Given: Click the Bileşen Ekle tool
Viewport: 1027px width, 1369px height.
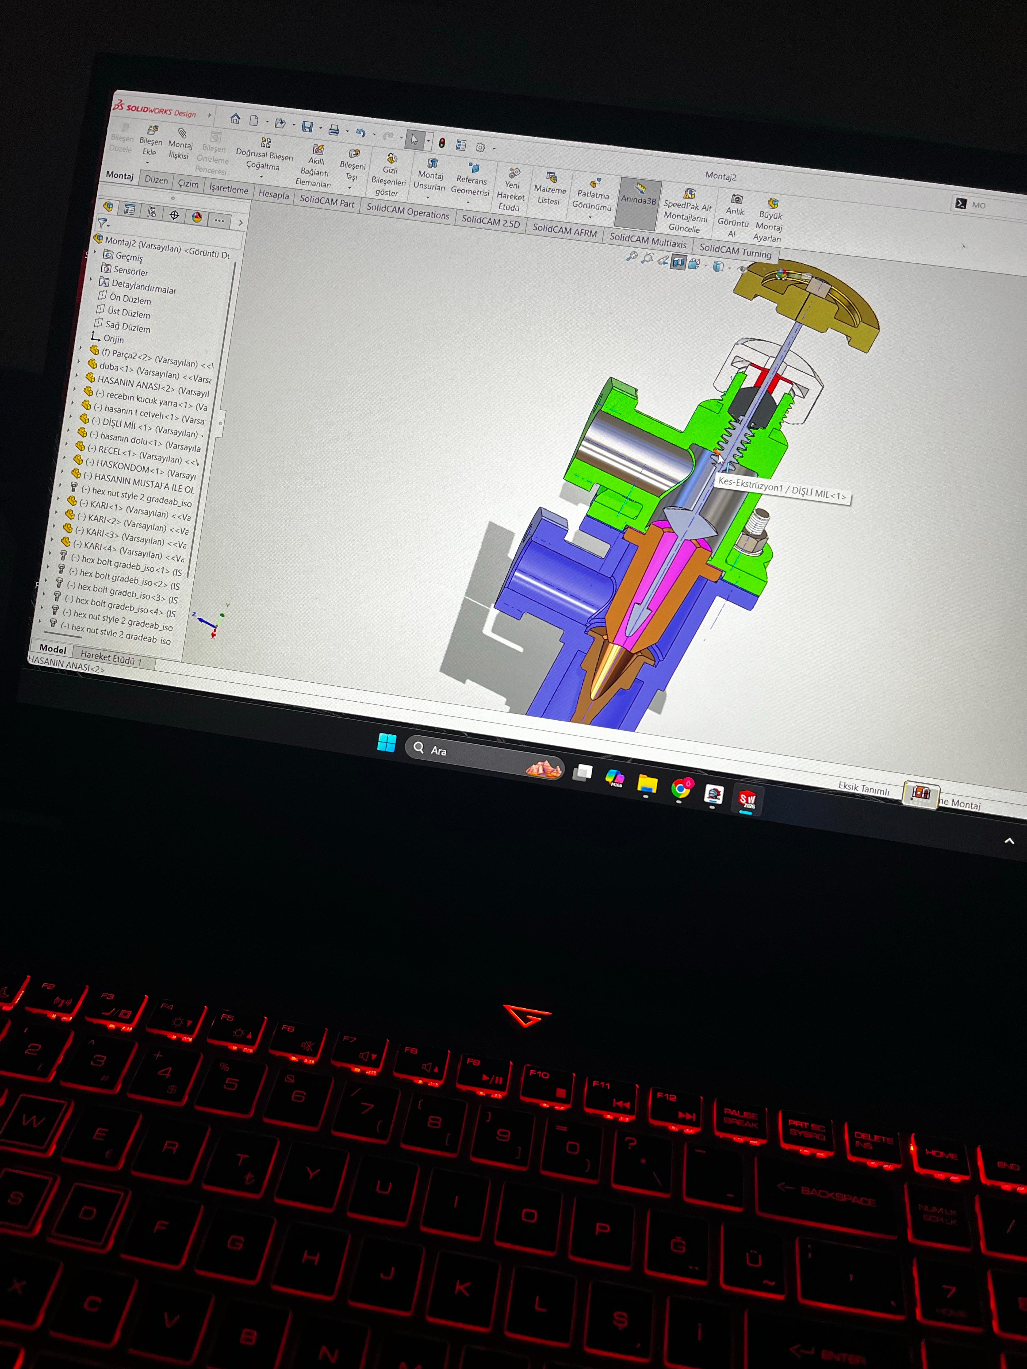Looking at the screenshot, I should pos(150,140).
